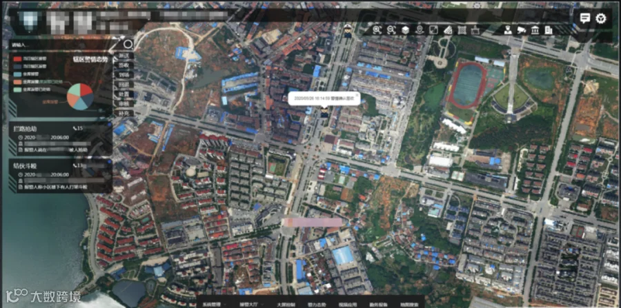Select the area measurement tool

462,30
